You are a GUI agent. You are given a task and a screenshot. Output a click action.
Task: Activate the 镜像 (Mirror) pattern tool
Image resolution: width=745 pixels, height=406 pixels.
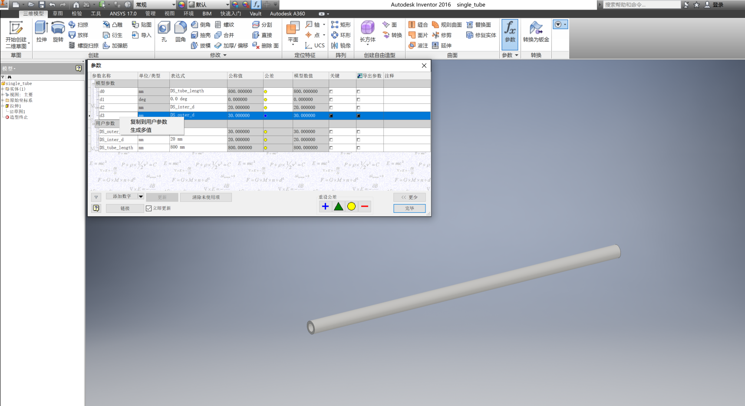click(x=342, y=45)
